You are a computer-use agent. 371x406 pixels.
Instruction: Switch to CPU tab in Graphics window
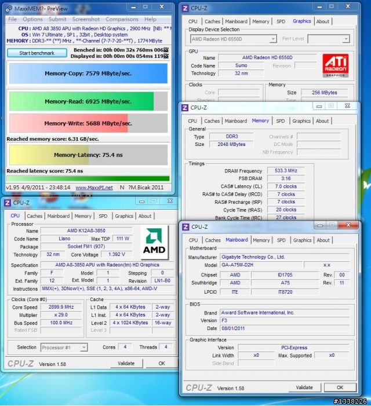tap(193, 21)
